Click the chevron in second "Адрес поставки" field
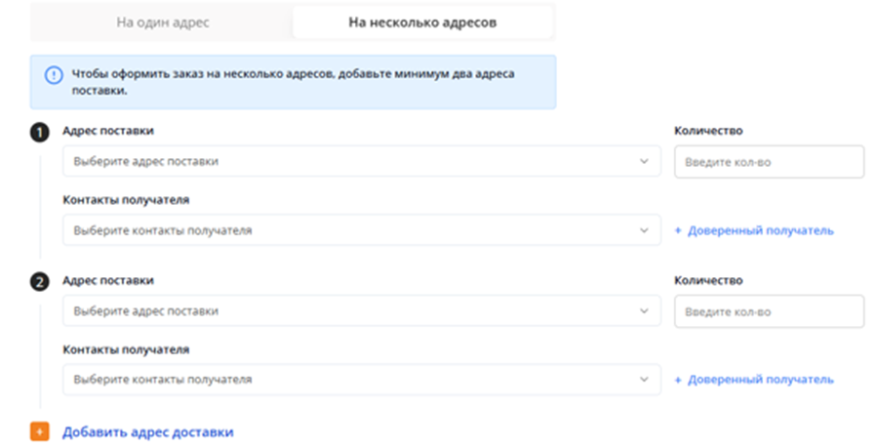The height and width of the screenshot is (447, 877). (x=644, y=311)
